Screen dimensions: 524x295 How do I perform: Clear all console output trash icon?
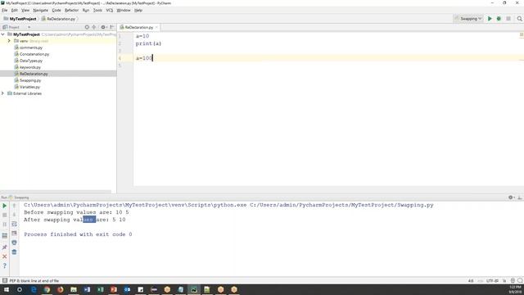[x=14, y=252]
